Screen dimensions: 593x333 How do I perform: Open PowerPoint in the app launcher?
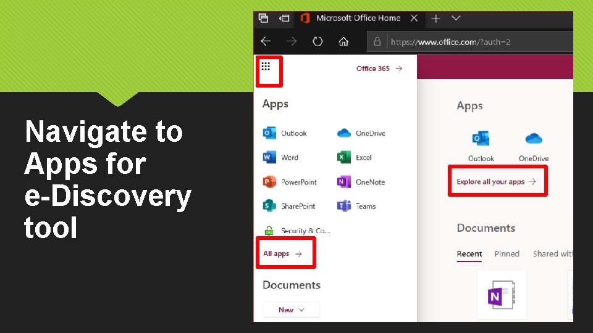click(290, 182)
